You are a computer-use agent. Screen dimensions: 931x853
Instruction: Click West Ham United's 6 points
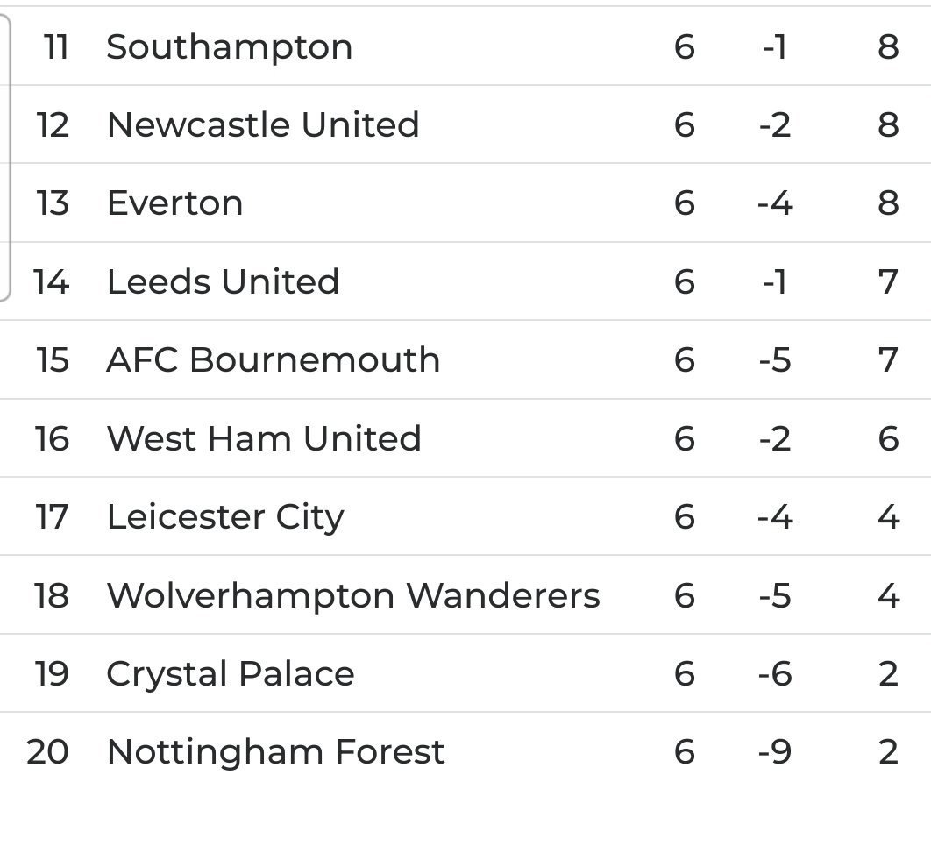tap(888, 438)
